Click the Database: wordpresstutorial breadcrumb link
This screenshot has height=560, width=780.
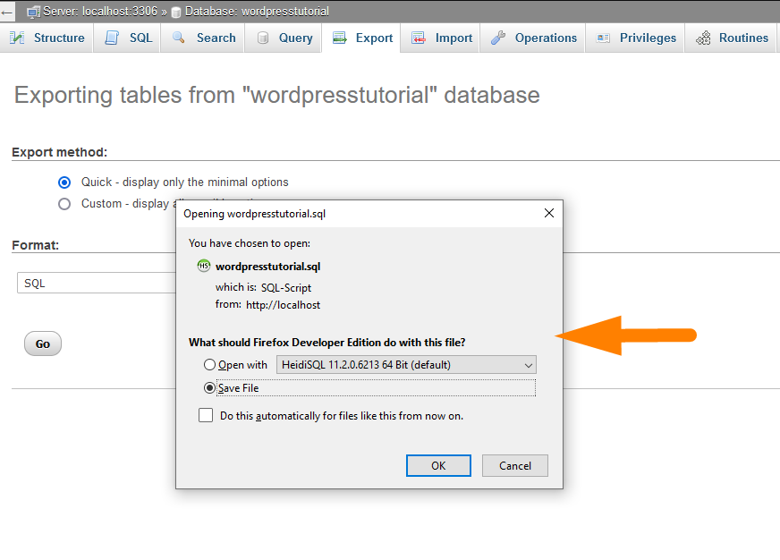(257, 12)
